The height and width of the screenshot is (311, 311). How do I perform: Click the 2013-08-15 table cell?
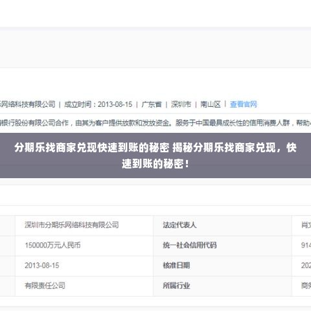coord(84,266)
